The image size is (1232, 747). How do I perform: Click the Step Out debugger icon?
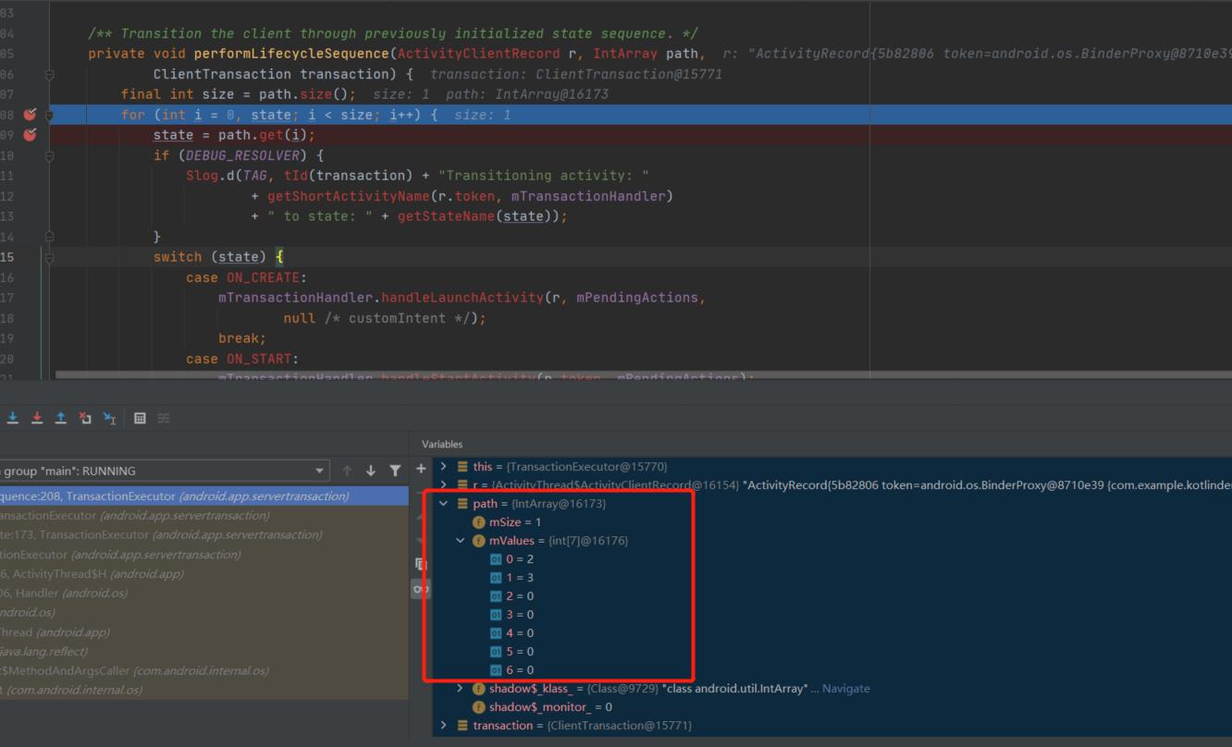[61, 418]
